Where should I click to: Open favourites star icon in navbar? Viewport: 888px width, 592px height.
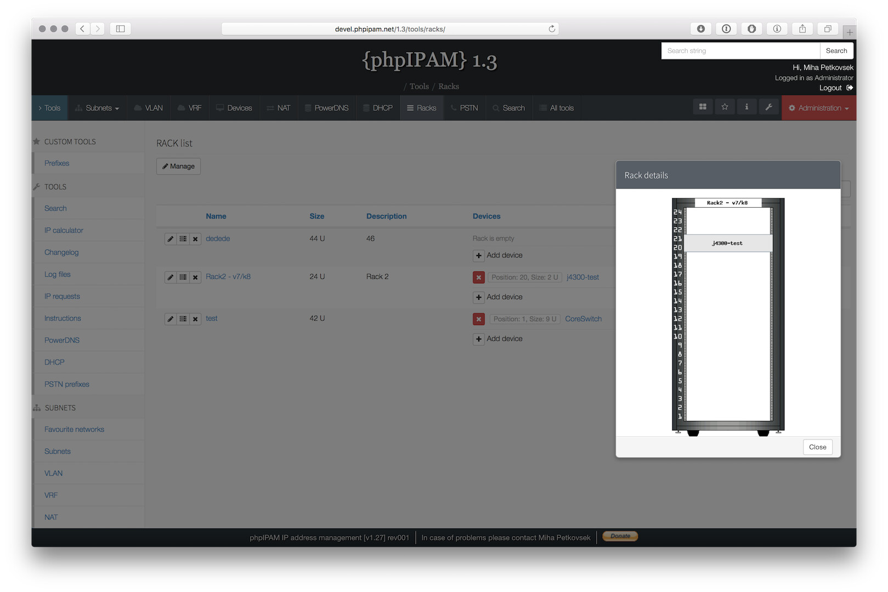coord(725,107)
